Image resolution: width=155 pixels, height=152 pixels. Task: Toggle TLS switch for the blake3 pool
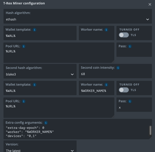point(124,90)
